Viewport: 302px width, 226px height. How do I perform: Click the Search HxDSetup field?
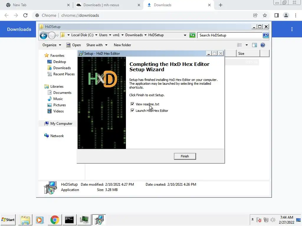tap(230, 35)
